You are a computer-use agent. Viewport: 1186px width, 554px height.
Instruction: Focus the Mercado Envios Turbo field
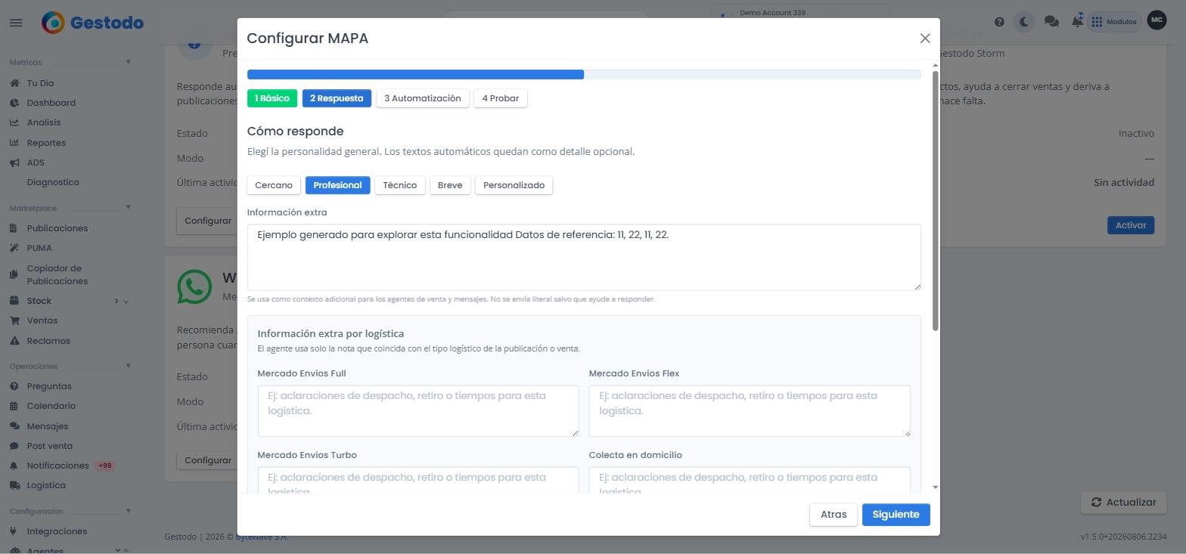click(x=418, y=481)
